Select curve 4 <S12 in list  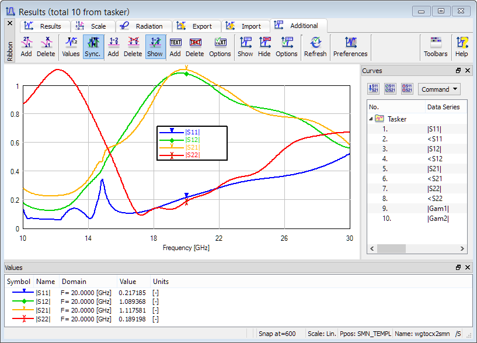point(417,159)
